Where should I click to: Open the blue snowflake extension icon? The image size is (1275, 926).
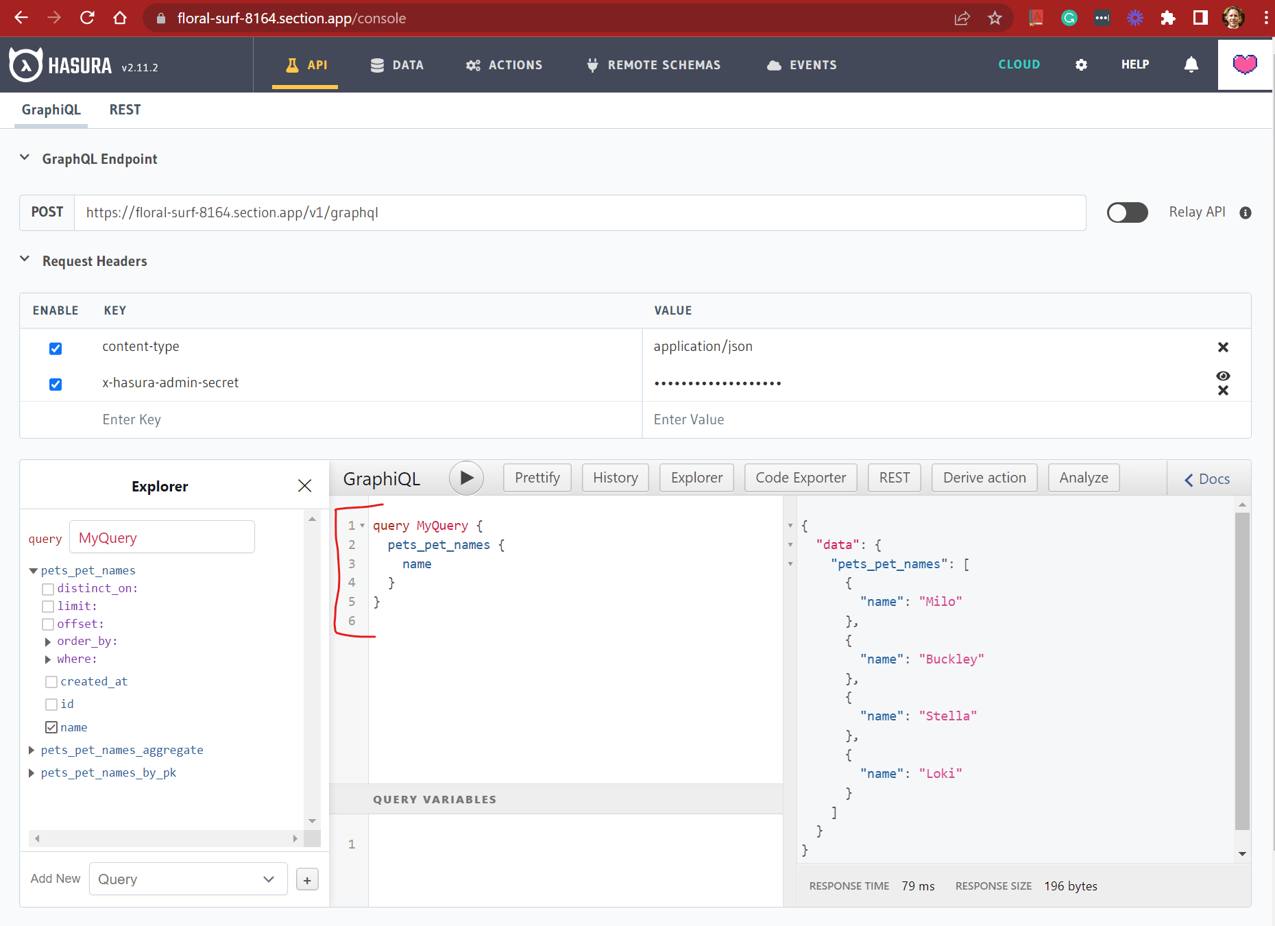[x=1135, y=18]
